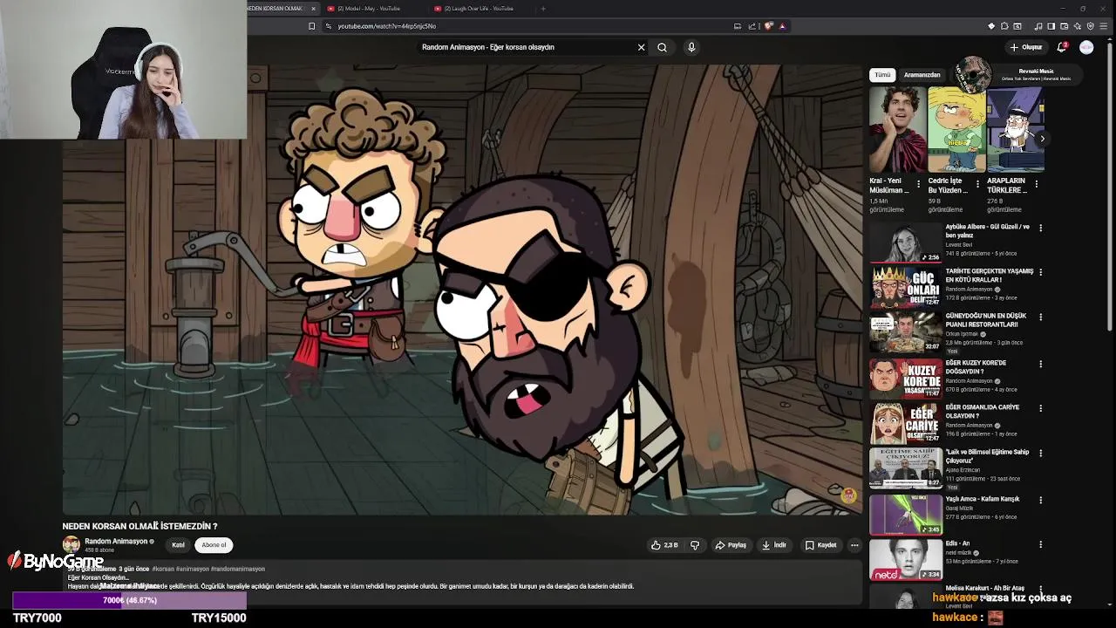
Task: Open the browser wallet icon
Action: tap(1065, 26)
